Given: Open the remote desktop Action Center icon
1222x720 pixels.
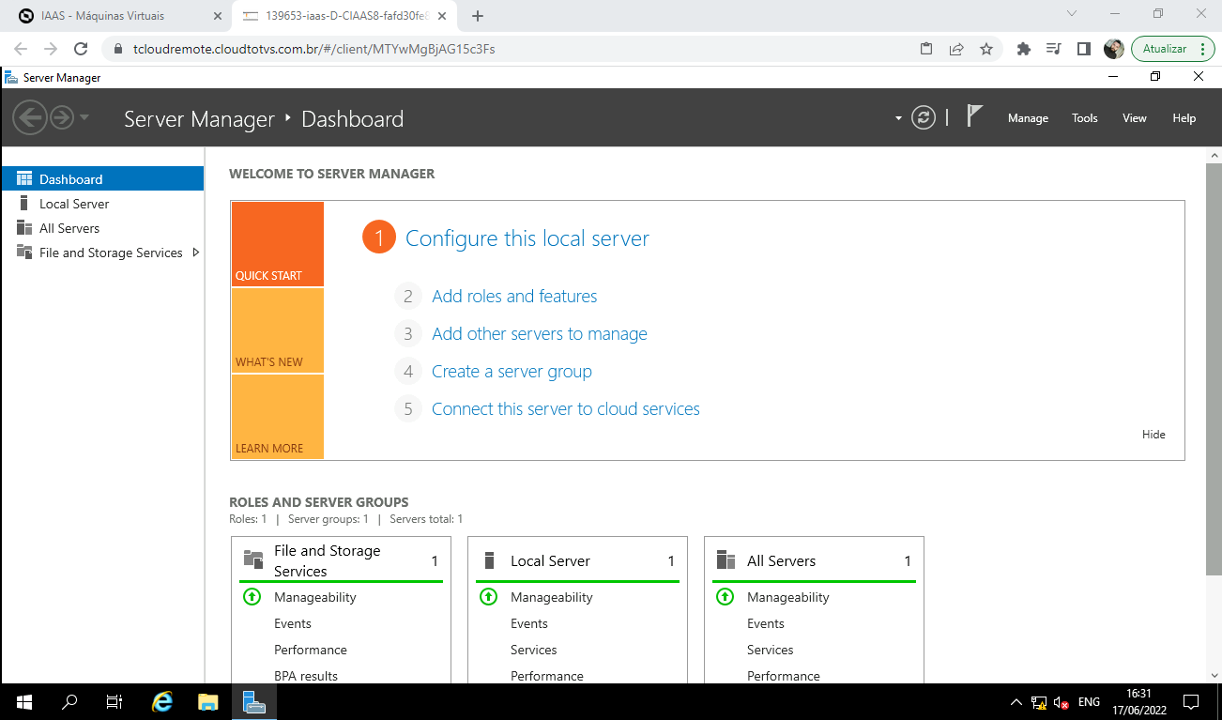Looking at the screenshot, I should (x=1191, y=702).
